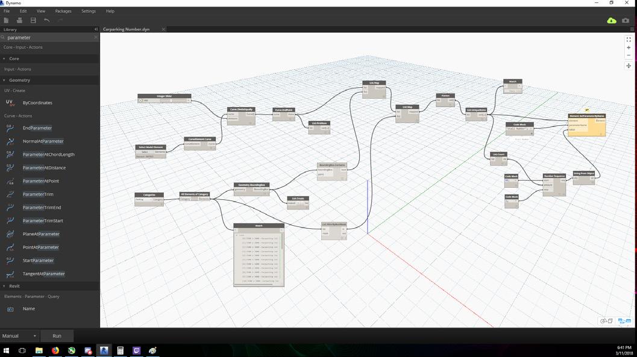Viewport: 637px width, 357px height.
Task: Click Select button on Select Model Element node
Action: pyautogui.click(x=145, y=152)
